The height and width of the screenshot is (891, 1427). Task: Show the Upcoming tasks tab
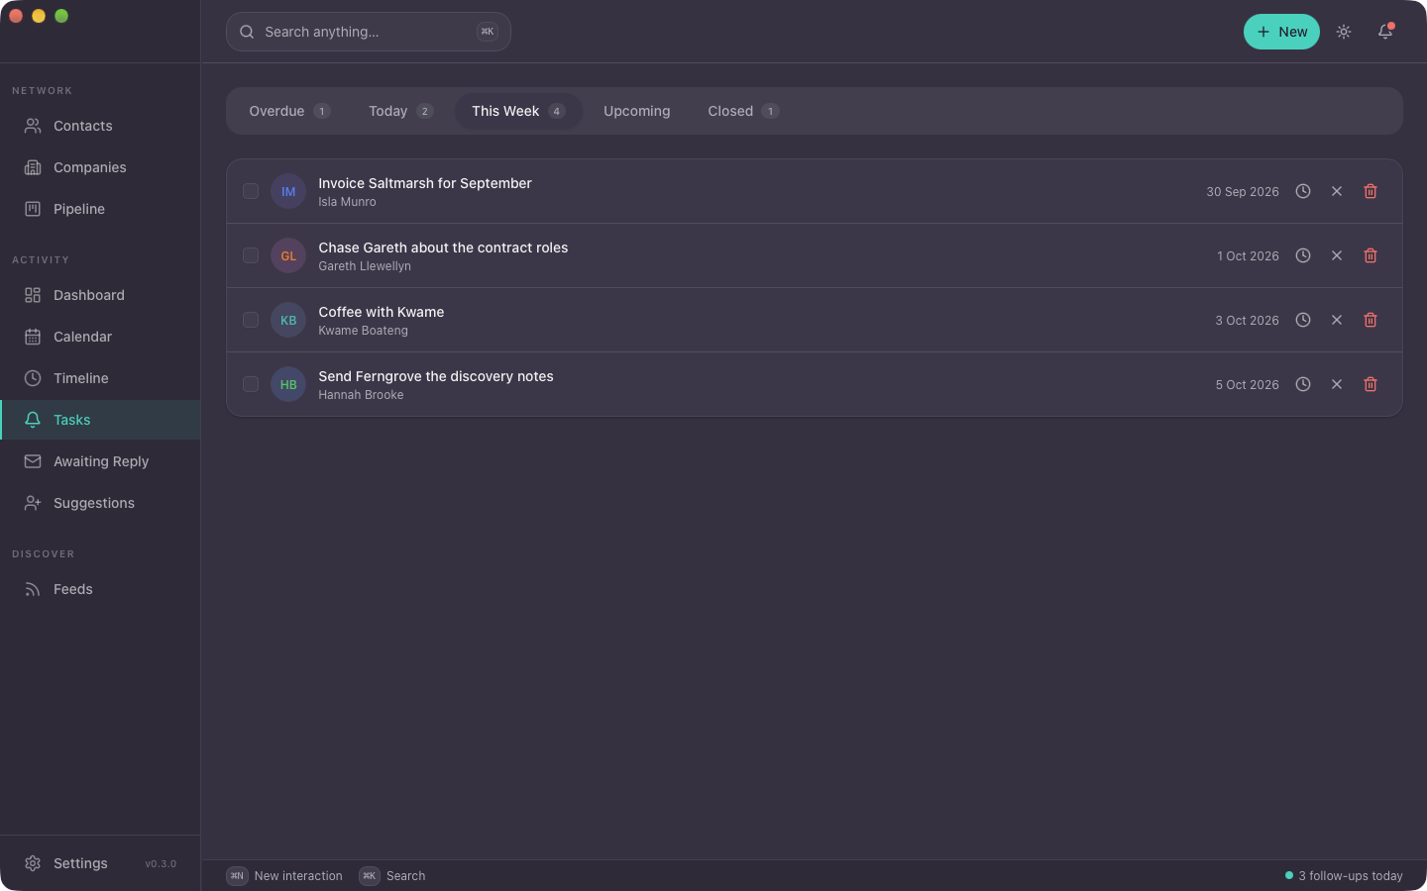(637, 111)
